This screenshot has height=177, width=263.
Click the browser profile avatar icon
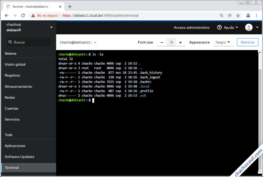coord(248,16)
